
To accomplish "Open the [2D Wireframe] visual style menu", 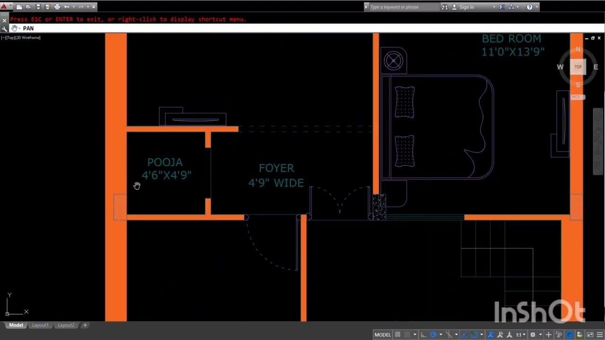I will [27, 38].
